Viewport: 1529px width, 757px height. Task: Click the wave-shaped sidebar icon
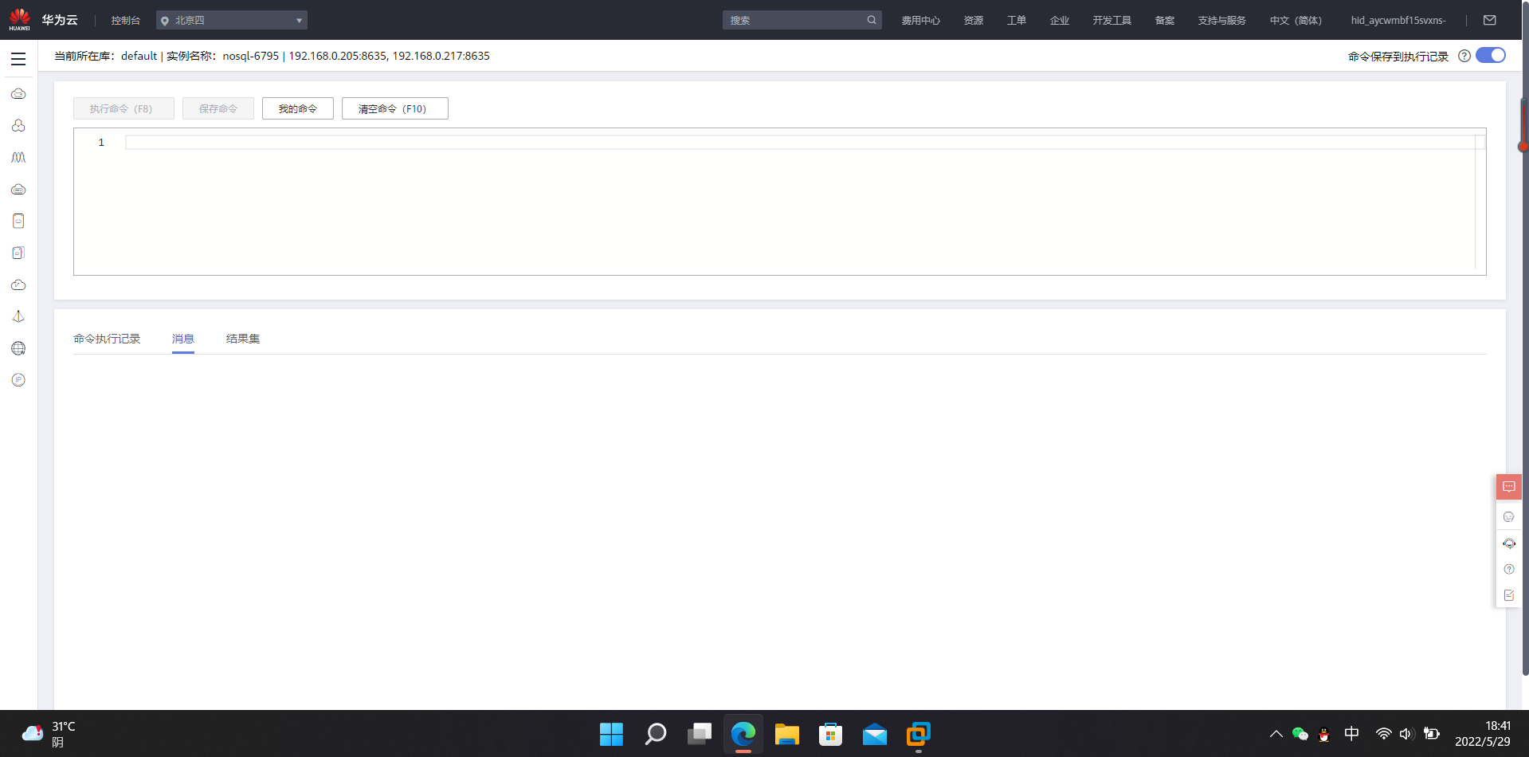18,158
